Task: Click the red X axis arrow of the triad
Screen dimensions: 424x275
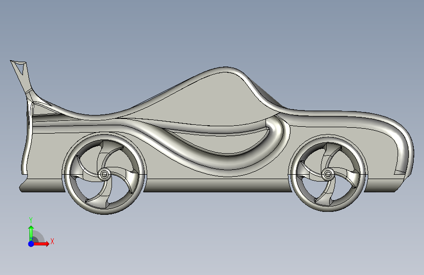Action: [42, 244]
